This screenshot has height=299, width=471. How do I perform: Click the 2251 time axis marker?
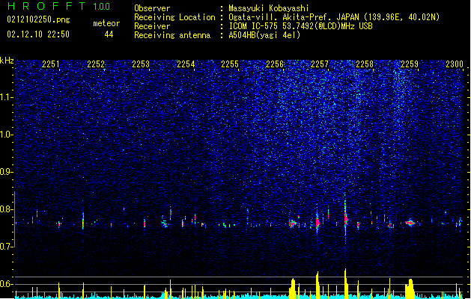pos(51,64)
